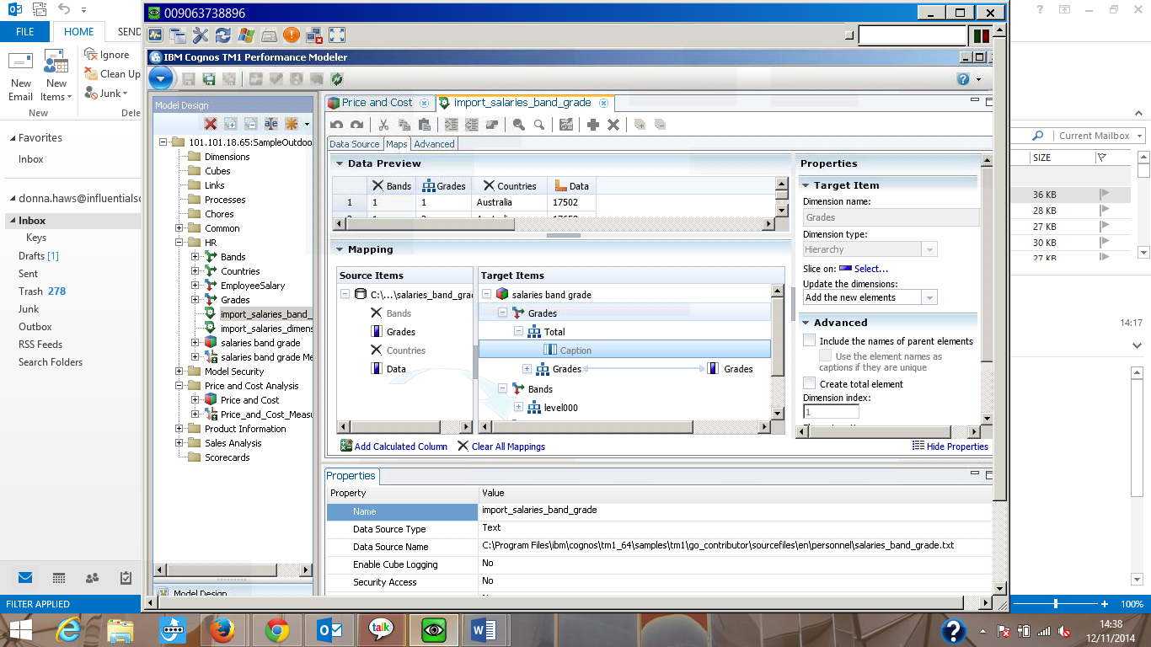
Task: Click Clear All Mappings
Action: click(501, 446)
